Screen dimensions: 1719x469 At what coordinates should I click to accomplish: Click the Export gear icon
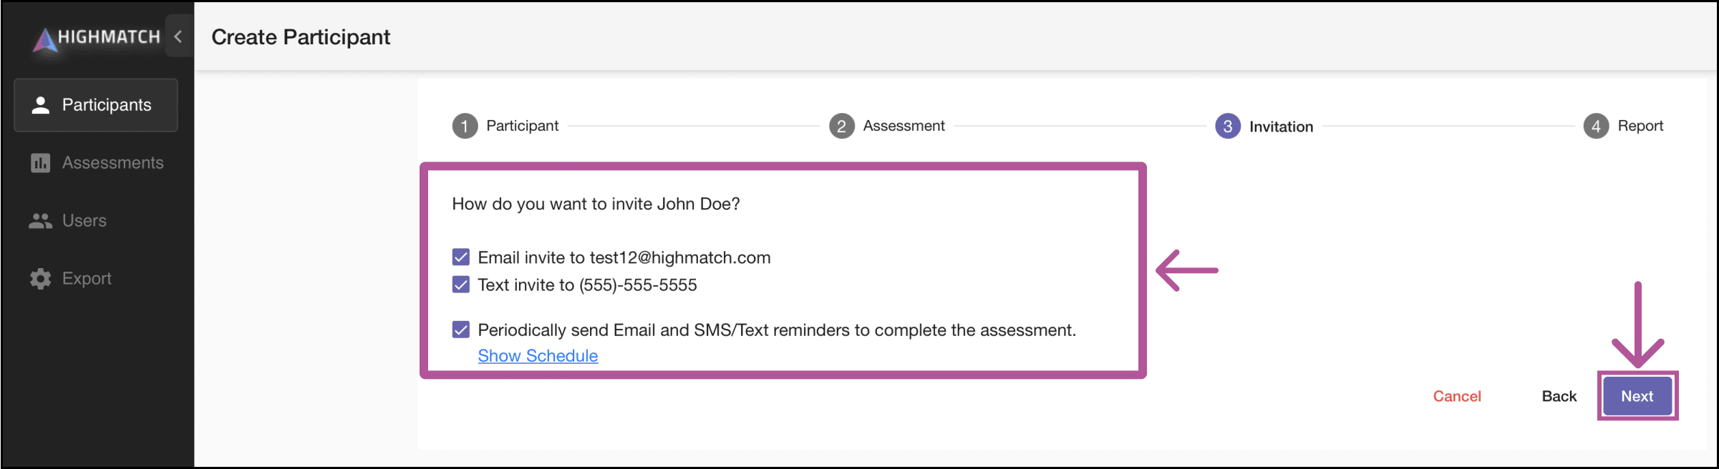[41, 279]
